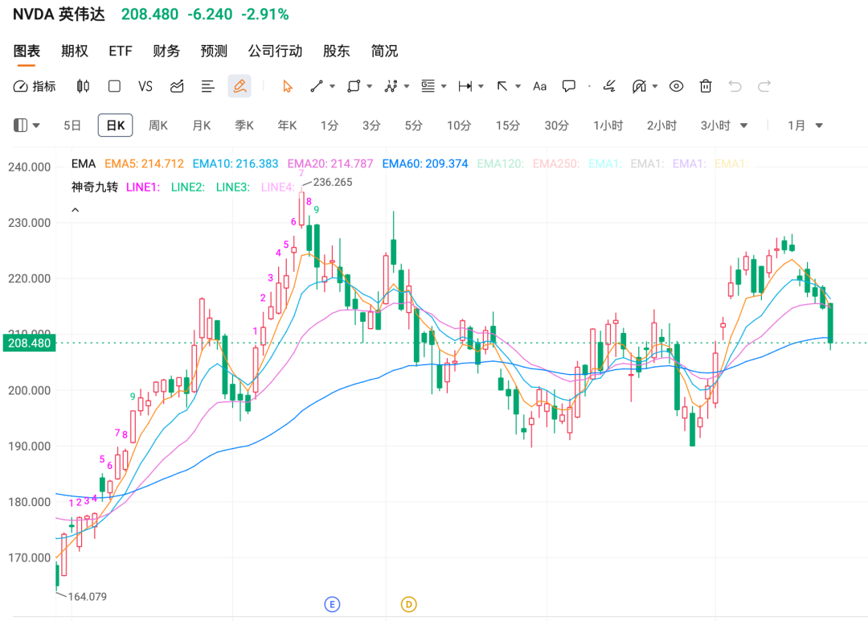Image resolution: width=868 pixels, height=621 pixels.
Task: Switch to the 股东 tab
Action: point(337,51)
